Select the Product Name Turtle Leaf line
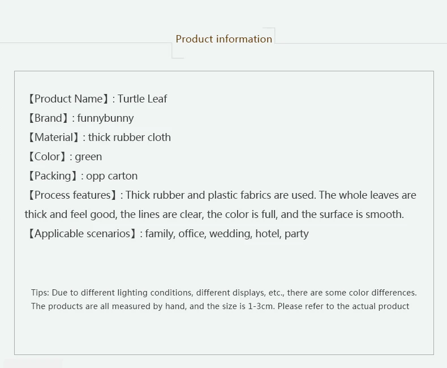 (97, 99)
